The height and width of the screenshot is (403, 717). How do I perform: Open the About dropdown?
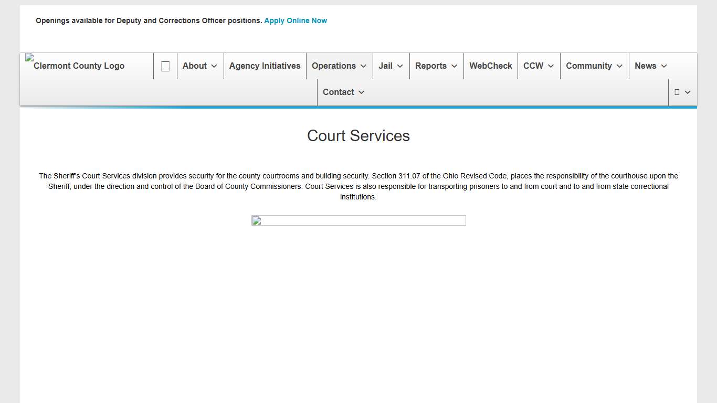click(x=199, y=66)
